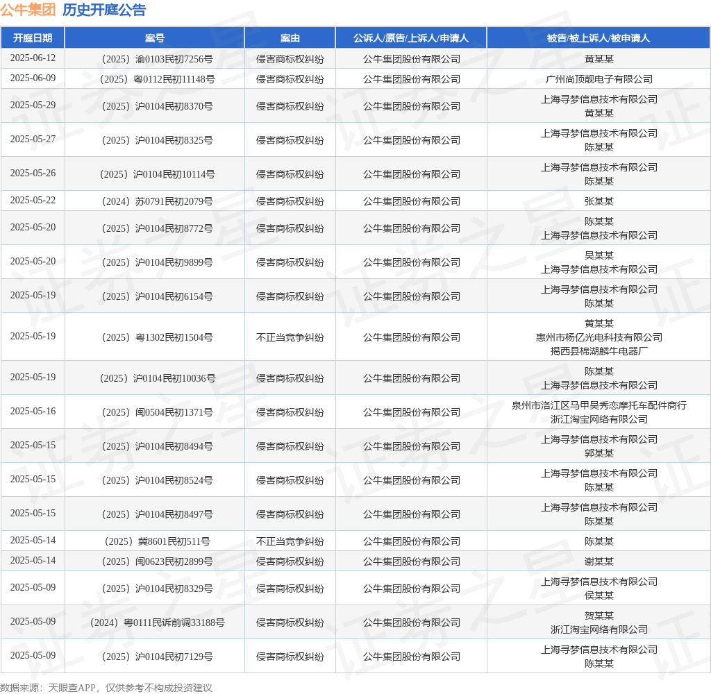Click the "被告/被上诉人/被申请人" column header
The image size is (711, 694).
(599, 38)
